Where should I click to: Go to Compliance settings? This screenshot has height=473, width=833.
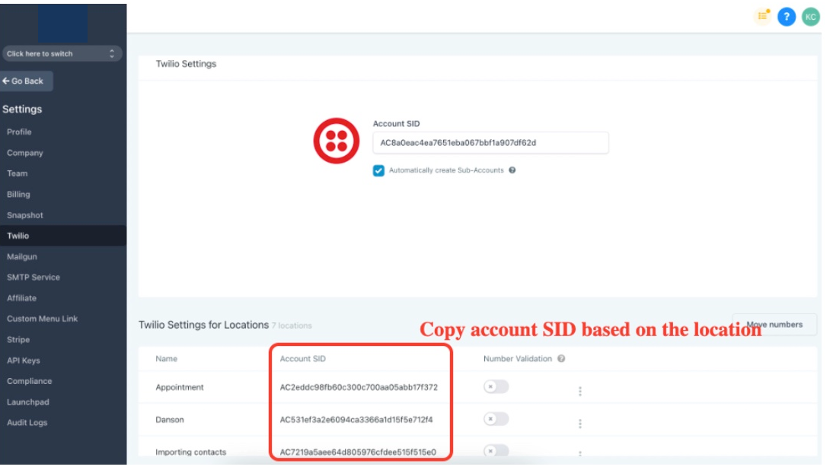coord(29,381)
